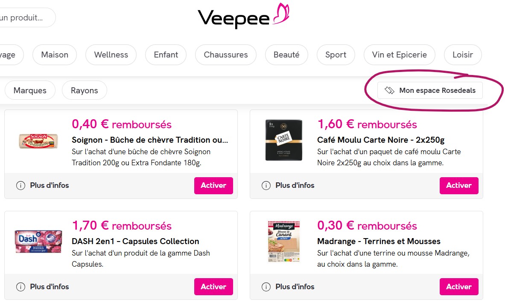Click the info icon on the Madrange offer
This screenshot has width=505, height=305.
click(266, 287)
